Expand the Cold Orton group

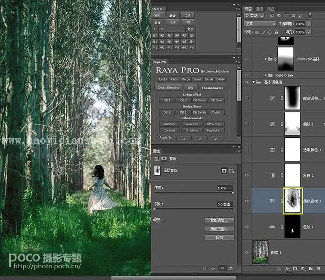pos(265,75)
